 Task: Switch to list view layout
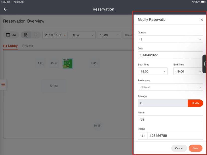[36, 35]
